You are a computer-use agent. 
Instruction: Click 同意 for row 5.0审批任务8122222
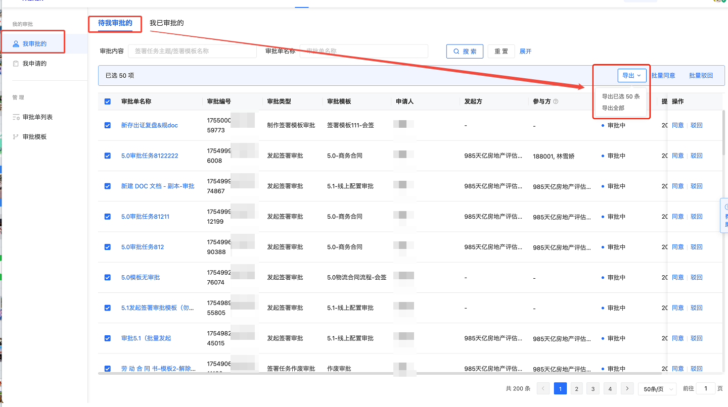[x=677, y=156]
